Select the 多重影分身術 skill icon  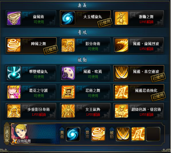coord(14,111)
